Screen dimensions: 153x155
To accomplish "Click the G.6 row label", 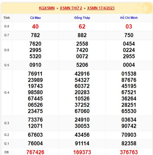I will point(7,50).
